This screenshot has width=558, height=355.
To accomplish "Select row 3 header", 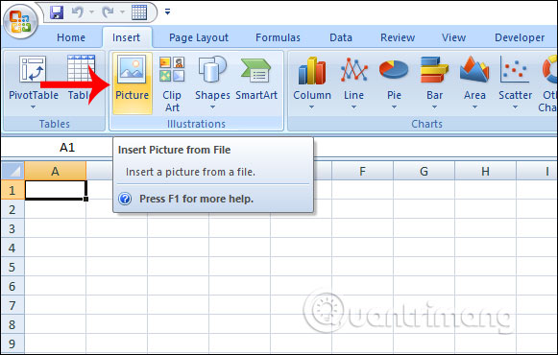I will point(12,228).
